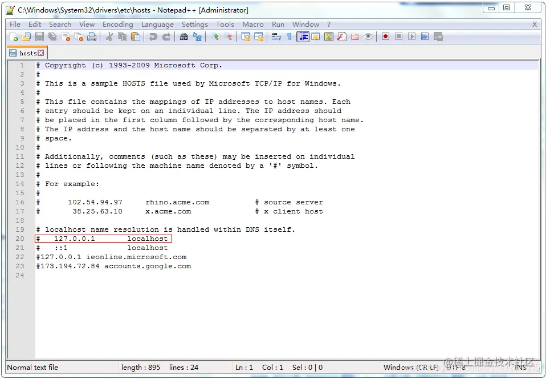Click the Save All icon

[52, 37]
